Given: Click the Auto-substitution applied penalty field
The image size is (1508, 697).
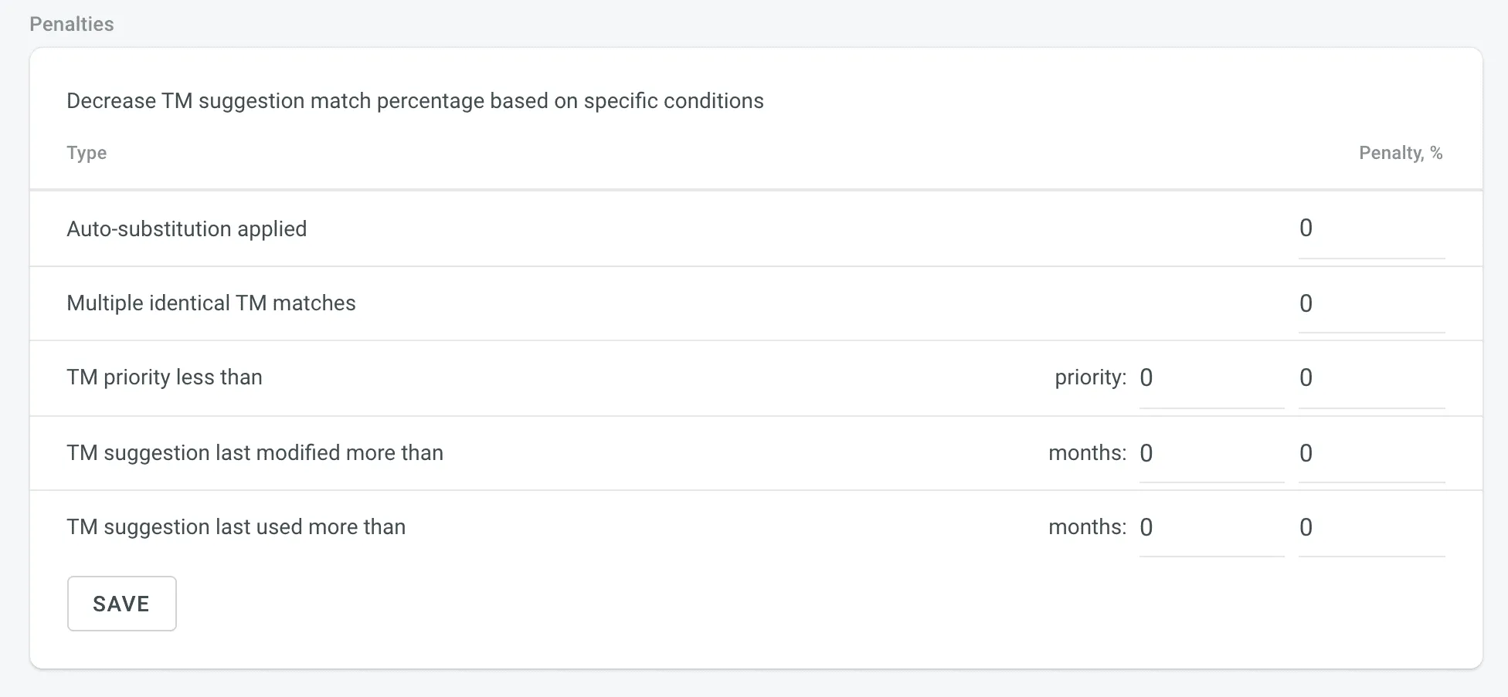Looking at the screenshot, I should (x=1370, y=228).
